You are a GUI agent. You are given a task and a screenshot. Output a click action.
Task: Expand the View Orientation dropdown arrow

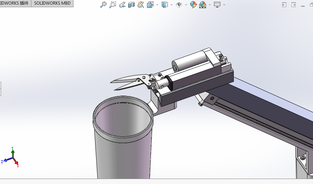tap(157, 5)
